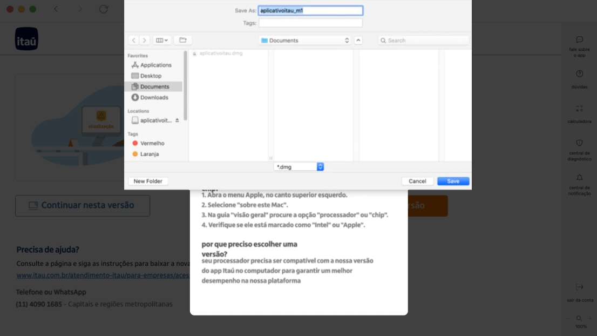Click the Continuar nesta versão button
The width and height of the screenshot is (597, 336).
83,206
